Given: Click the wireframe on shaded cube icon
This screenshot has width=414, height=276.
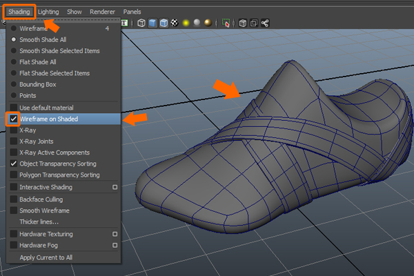Looking at the screenshot, I should 164,23.
